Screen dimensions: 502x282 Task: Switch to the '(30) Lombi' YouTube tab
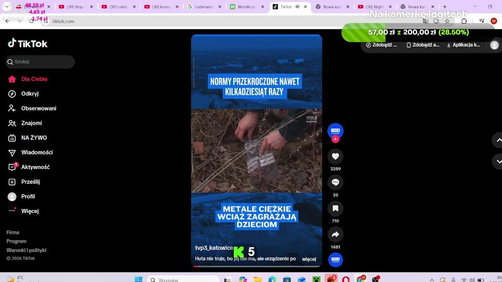118,7
